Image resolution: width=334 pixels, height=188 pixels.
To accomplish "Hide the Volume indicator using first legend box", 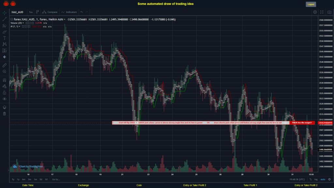I will tap(27, 23).
